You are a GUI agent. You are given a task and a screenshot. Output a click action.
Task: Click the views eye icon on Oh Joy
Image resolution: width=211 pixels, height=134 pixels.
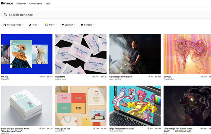click(x=48, y=77)
